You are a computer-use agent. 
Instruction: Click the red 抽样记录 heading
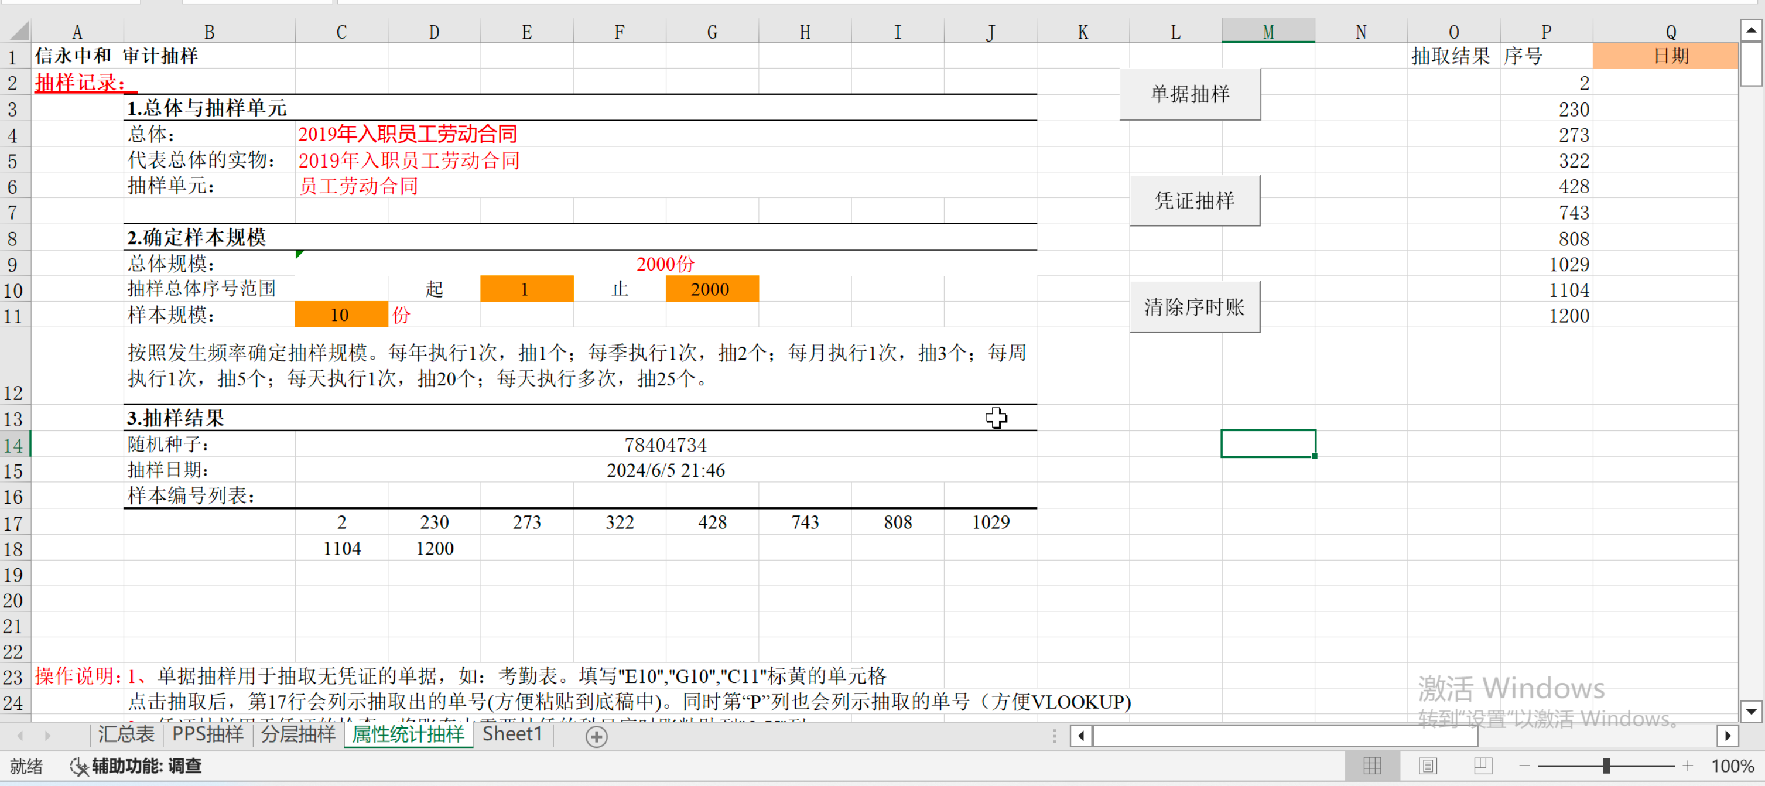pyautogui.click(x=80, y=83)
